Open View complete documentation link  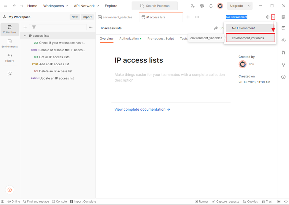tap(142, 109)
